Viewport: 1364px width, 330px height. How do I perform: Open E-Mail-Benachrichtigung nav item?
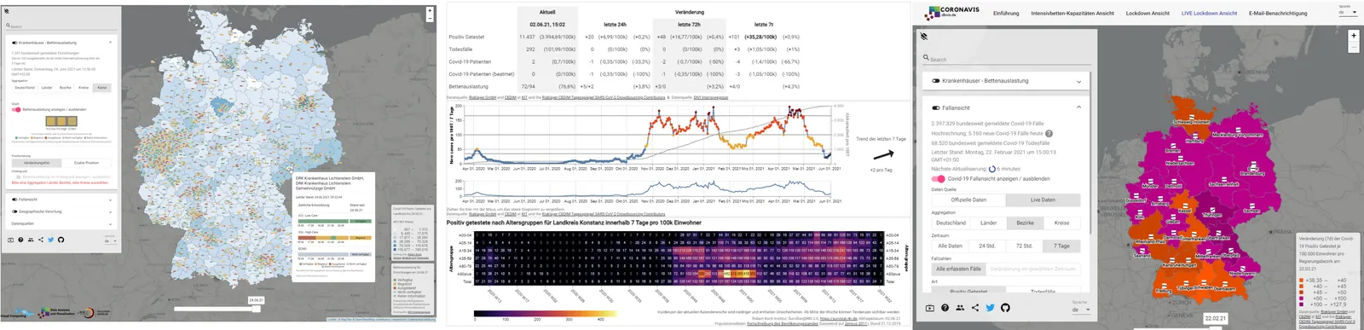tap(1278, 13)
